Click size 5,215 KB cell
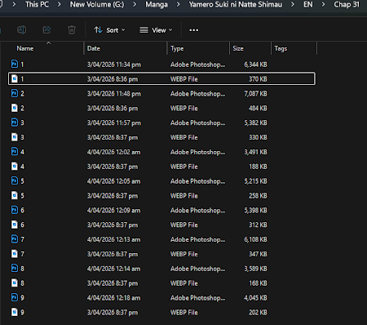This screenshot has height=325, width=367. click(255, 181)
